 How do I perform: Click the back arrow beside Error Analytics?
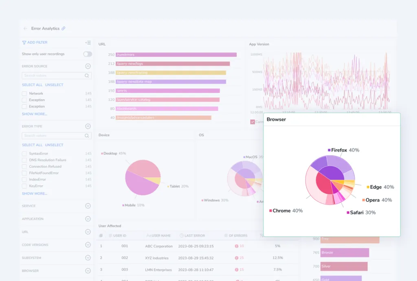[x=25, y=29]
